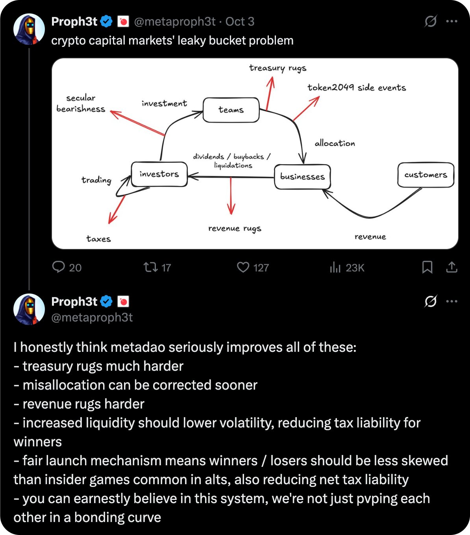Image resolution: width=470 pixels, height=535 pixels.
Task: Open more options menu on first tweet
Action: pos(451,21)
